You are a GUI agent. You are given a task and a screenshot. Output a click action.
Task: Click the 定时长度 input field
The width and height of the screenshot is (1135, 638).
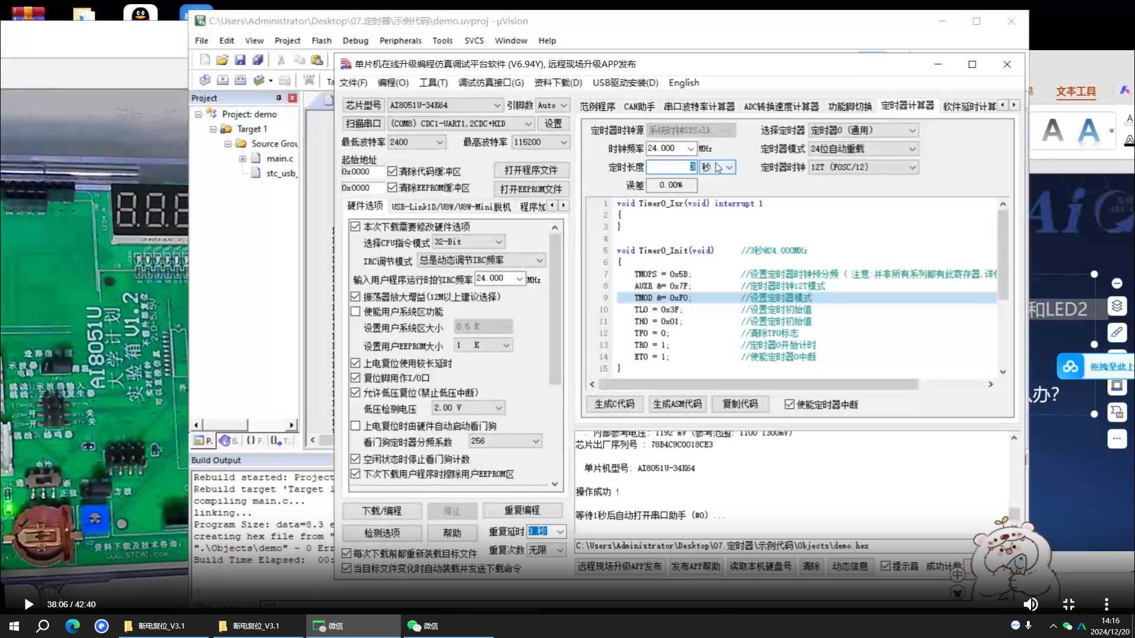[x=672, y=167]
